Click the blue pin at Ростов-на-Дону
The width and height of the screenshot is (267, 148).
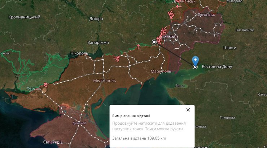[x=195, y=61]
